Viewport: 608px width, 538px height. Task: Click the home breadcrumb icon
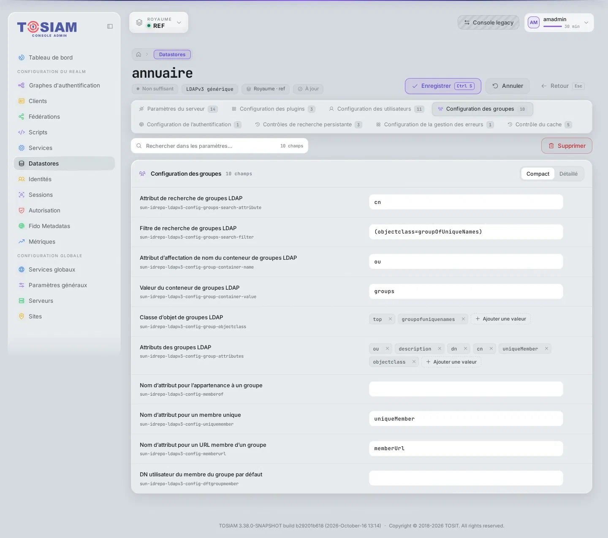[x=138, y=54]
